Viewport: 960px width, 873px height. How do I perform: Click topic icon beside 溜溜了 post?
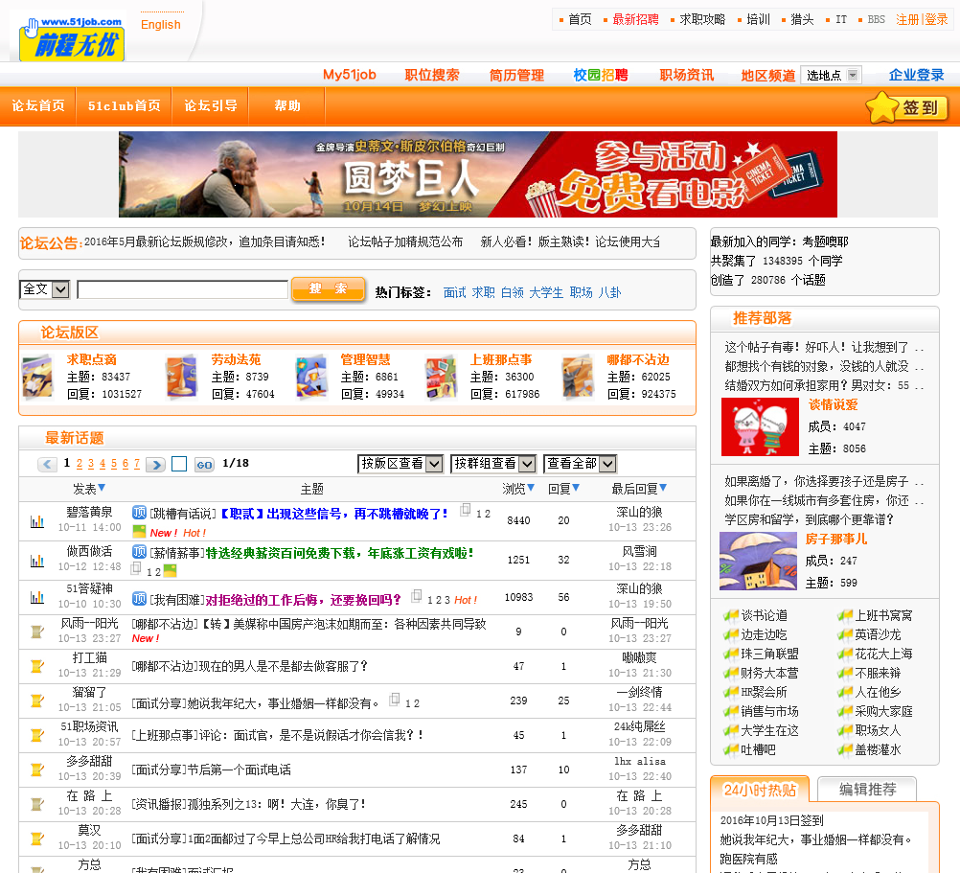pyautogui.click(x=37, y=701)
